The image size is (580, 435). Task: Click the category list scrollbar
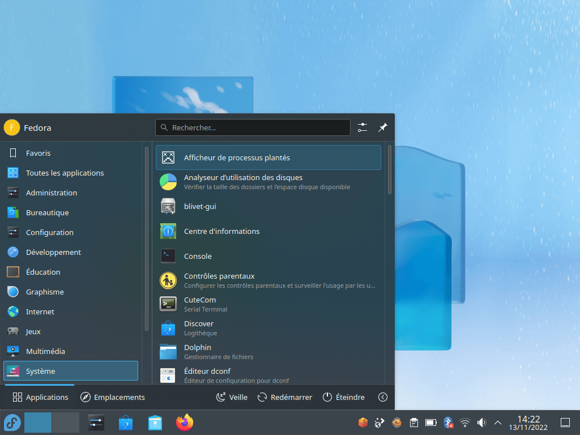tap(147, 238)
